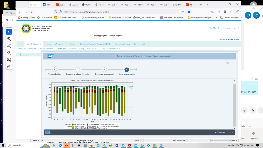Go to step 3 Configure usage graph

pyautogui.click(x=104, y=70)
